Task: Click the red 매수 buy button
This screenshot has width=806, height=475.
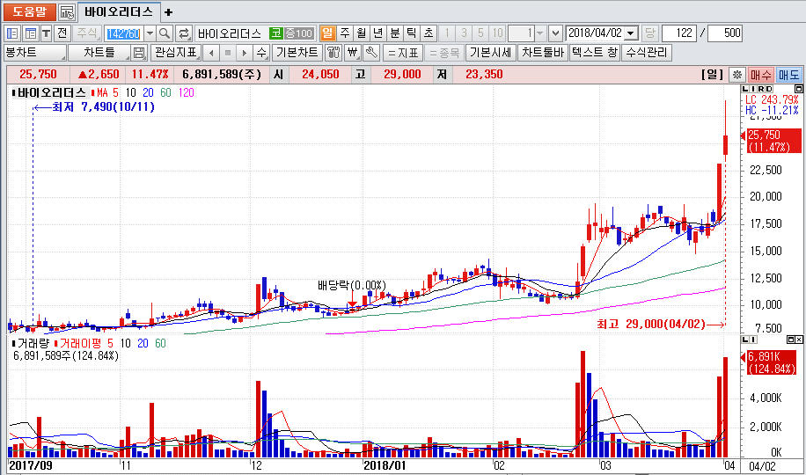Action: 760,75
